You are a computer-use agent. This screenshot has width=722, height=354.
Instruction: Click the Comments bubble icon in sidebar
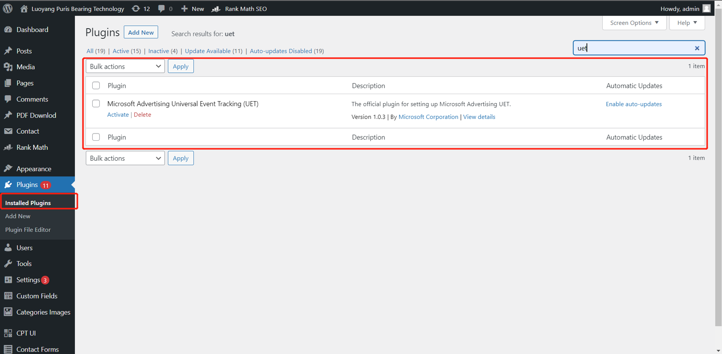(x=8, y=99)
